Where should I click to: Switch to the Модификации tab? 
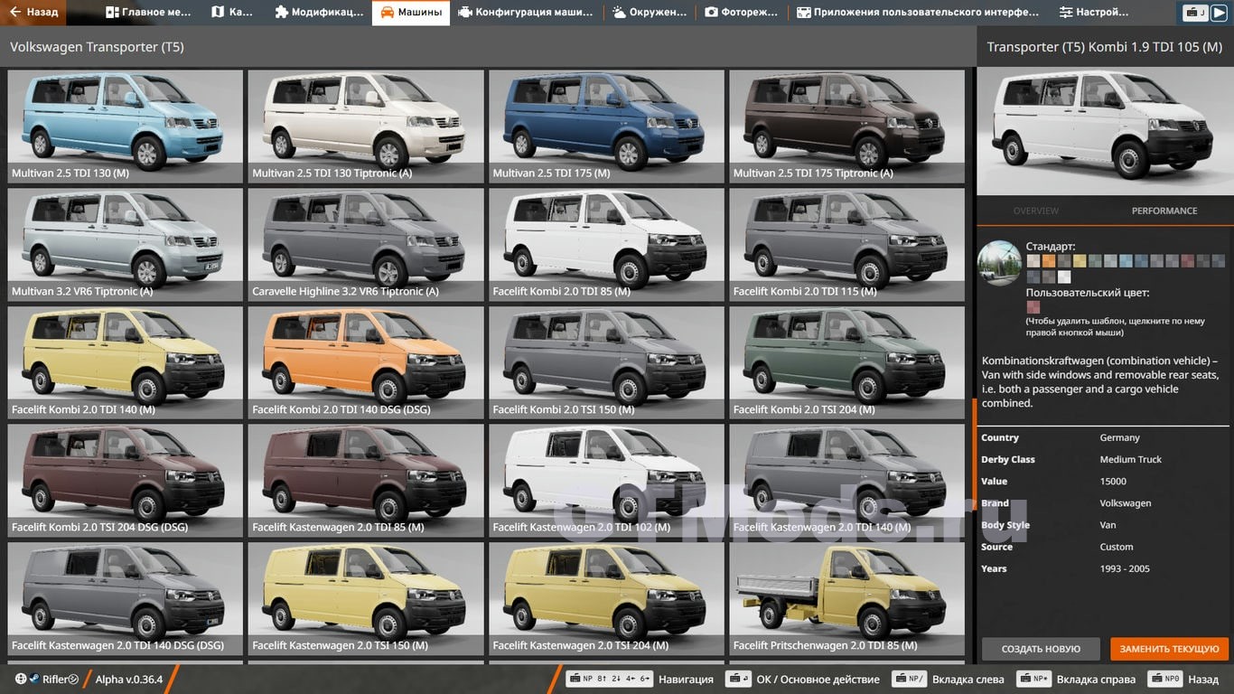[318, 13]
